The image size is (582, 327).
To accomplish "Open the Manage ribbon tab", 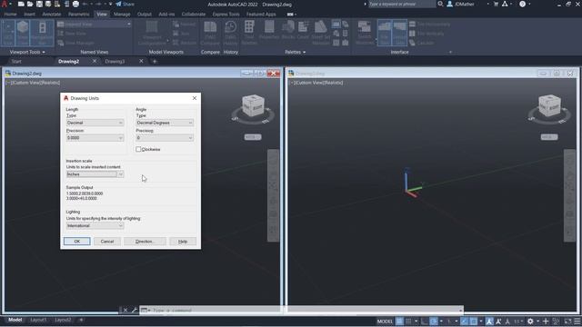I will pyautogui.click(x=122, y=15).
